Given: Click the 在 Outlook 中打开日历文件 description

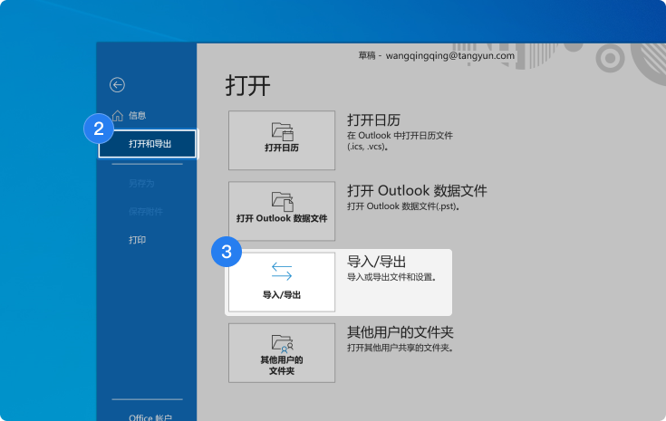Looking at the screenshot, I should point(400,141).
